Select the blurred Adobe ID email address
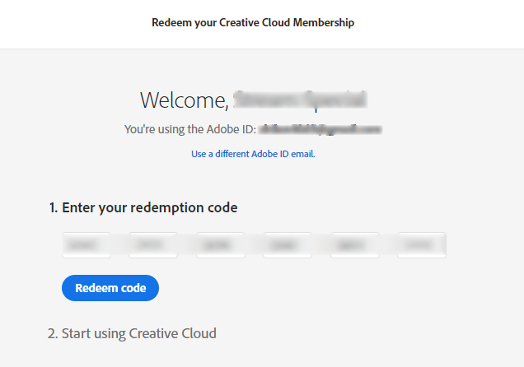This screenshot has height=367, width=524. click(320, 129)
